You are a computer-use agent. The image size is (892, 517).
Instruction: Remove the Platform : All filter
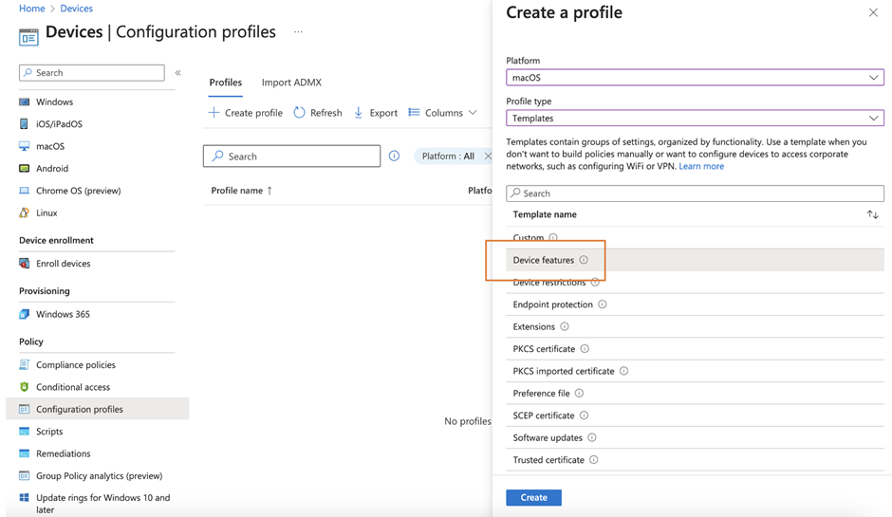tap(488, 156)
